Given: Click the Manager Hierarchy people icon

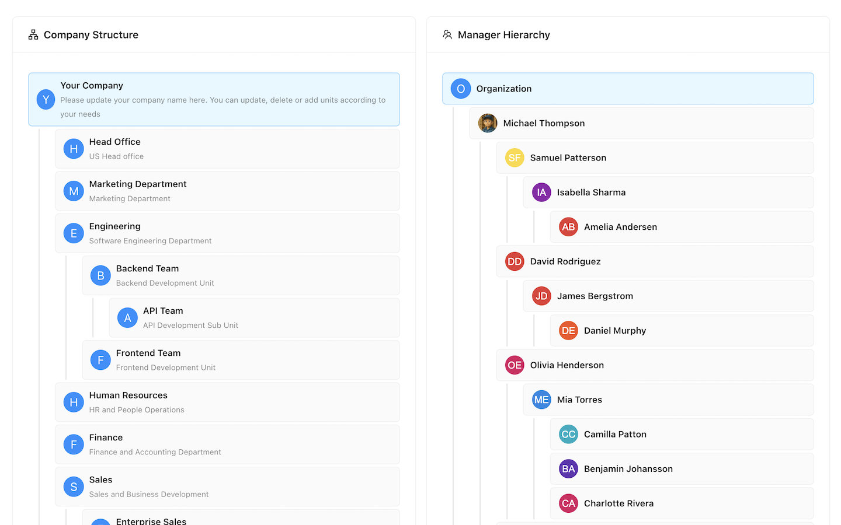Looking at the screenshot, I should (x=447, y=34).
